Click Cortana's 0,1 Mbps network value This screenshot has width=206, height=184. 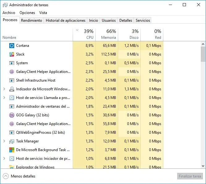click(x=154, y=46)
